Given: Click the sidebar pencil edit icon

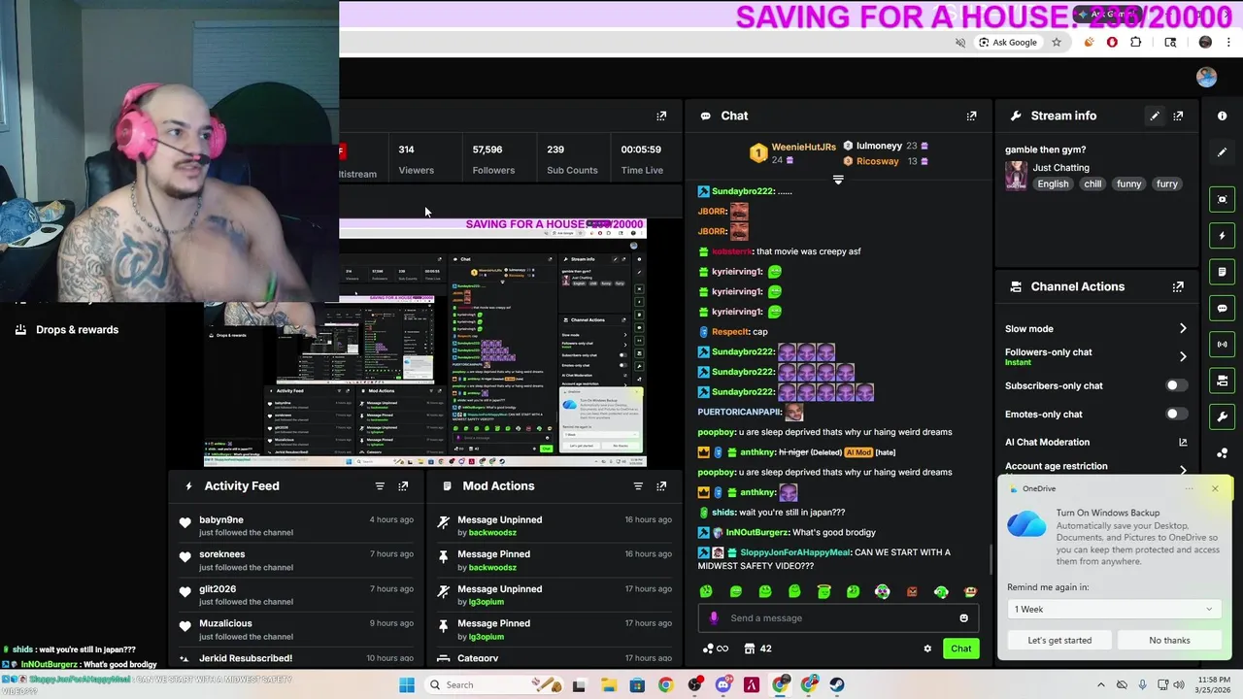Looking at the screenshot, I should coord(1222,152).
